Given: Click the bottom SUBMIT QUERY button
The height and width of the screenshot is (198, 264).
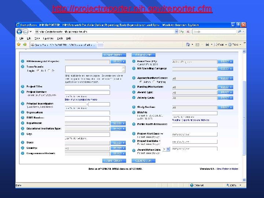Looking at the screenshot, I should click(114, 161).
